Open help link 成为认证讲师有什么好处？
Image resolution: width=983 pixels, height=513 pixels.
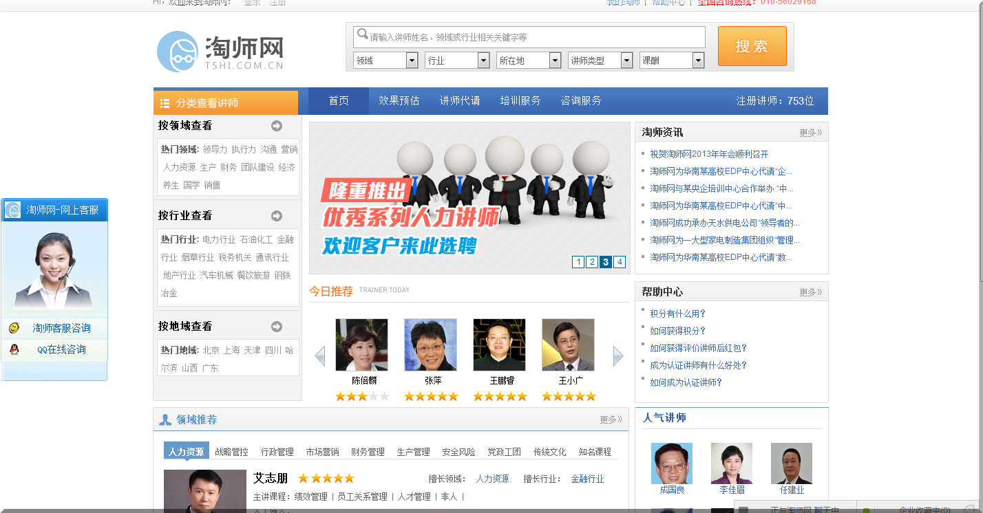point(699,365)
